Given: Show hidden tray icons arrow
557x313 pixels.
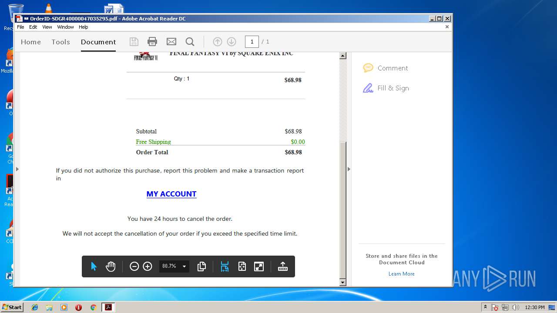Looking at the screenshot, I should click(485, 307).
